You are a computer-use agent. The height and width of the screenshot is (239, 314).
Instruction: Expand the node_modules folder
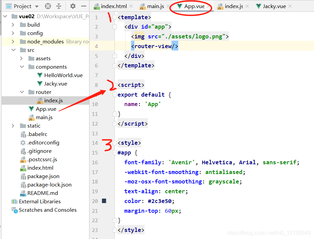tap(13, 41)
